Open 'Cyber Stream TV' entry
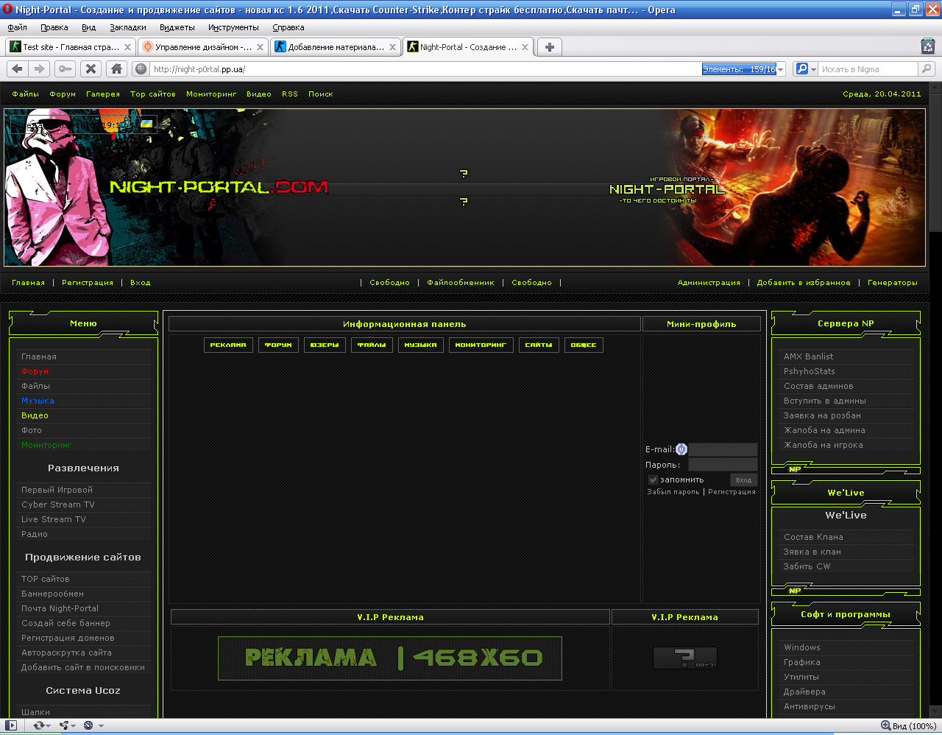The height and width of the screenshot is (735, 942). [x=58, y=504]
